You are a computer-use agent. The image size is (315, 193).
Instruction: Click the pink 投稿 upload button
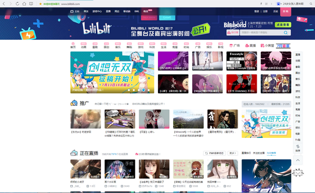pyautogui.click(x=286, y=12)
